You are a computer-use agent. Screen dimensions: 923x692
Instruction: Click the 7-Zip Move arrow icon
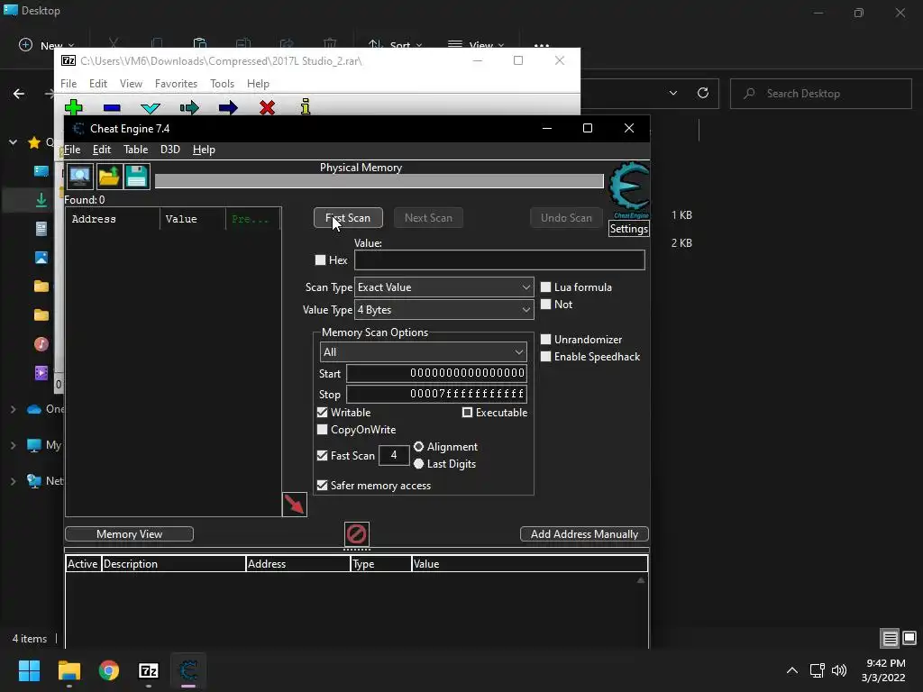[228, 108]
